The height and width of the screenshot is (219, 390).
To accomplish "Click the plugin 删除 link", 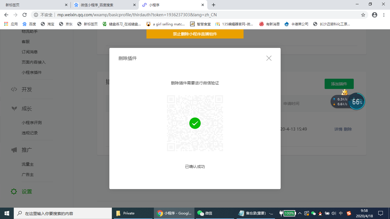I will pyautogui.click(x=348, y=129).
